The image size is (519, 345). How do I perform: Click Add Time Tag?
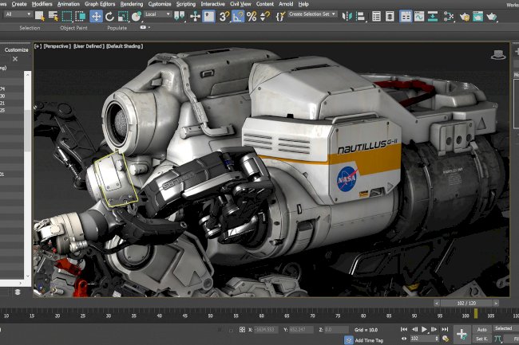coord(369,340)
